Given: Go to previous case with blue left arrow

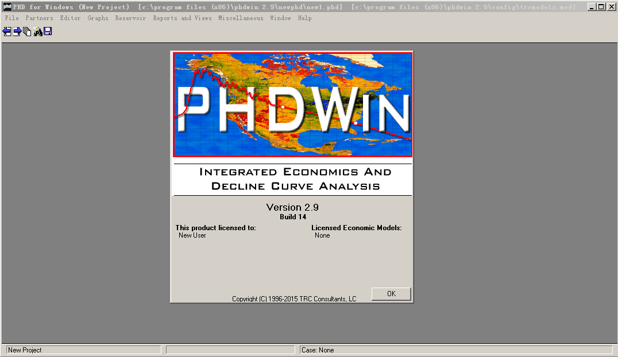Looking at the screenshot, I should pos(7,32).
